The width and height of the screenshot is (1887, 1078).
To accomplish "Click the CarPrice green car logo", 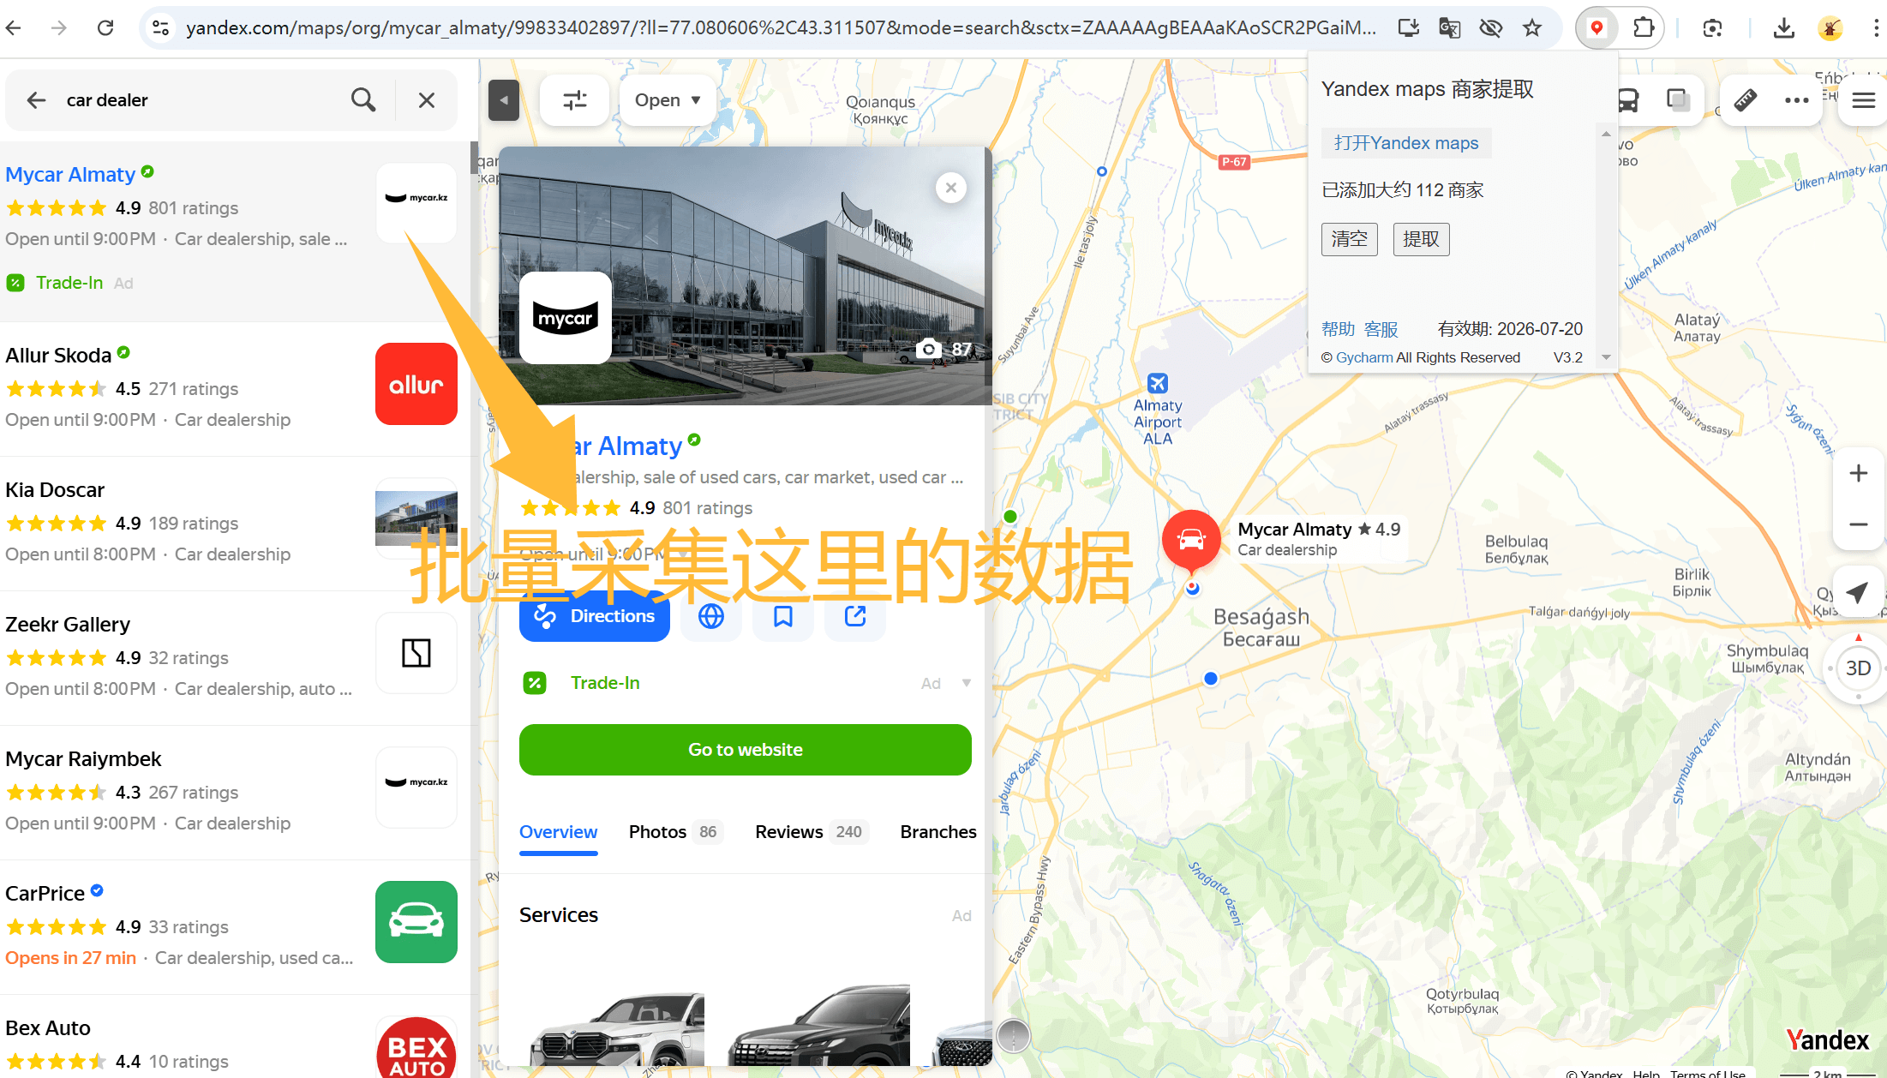I will pos(416,922).
